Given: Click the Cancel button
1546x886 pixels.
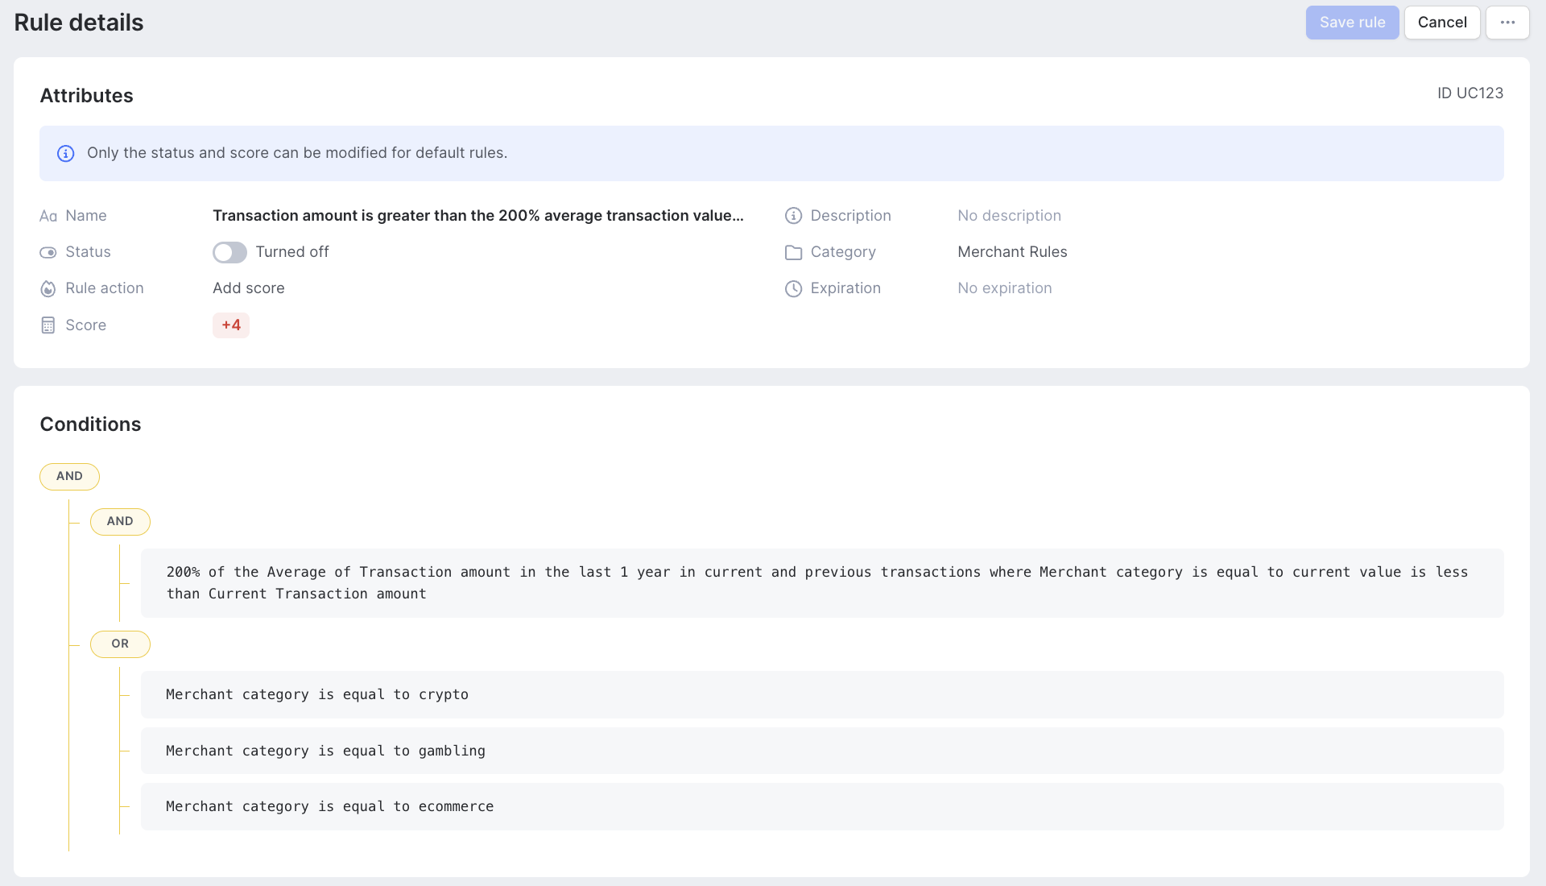Looking at the screenshot, I should click(1441, 23).
